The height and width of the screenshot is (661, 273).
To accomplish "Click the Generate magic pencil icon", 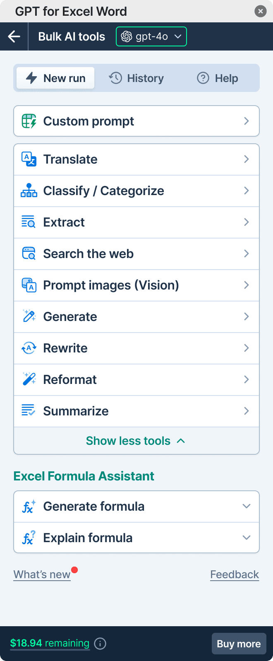I will [29, 317].
